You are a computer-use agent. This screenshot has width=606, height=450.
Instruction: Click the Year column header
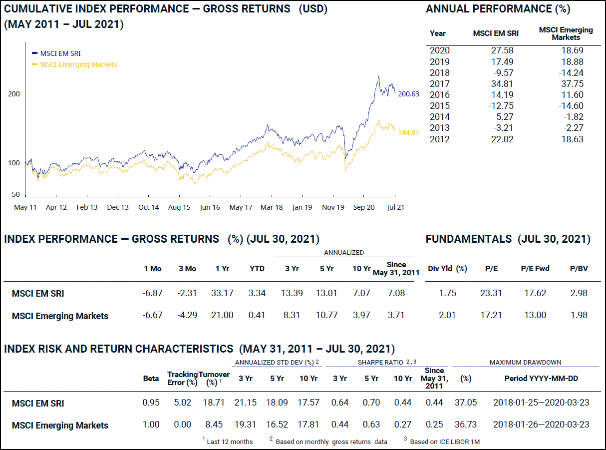point(437,33)
